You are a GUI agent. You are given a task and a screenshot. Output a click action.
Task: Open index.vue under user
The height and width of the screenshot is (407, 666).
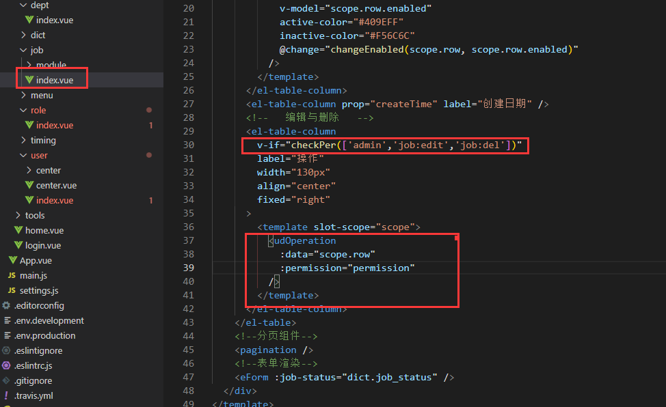pos(55,200)
